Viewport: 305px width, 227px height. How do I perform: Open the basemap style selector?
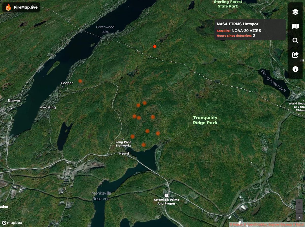(295, 26)
